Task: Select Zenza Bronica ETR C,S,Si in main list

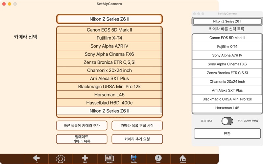Action: [109, 62]
